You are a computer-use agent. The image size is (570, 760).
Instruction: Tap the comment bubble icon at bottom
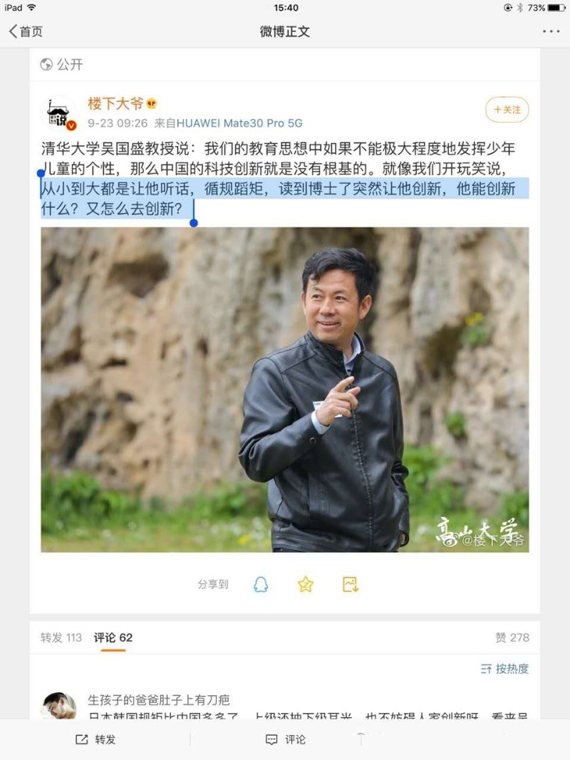point(271,739)
